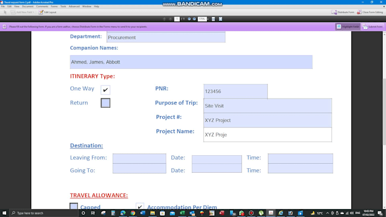Image resolution: width=386 pixels, height=217 pixels.
Task: Click the fit page view icon
Action: point(221,19)
